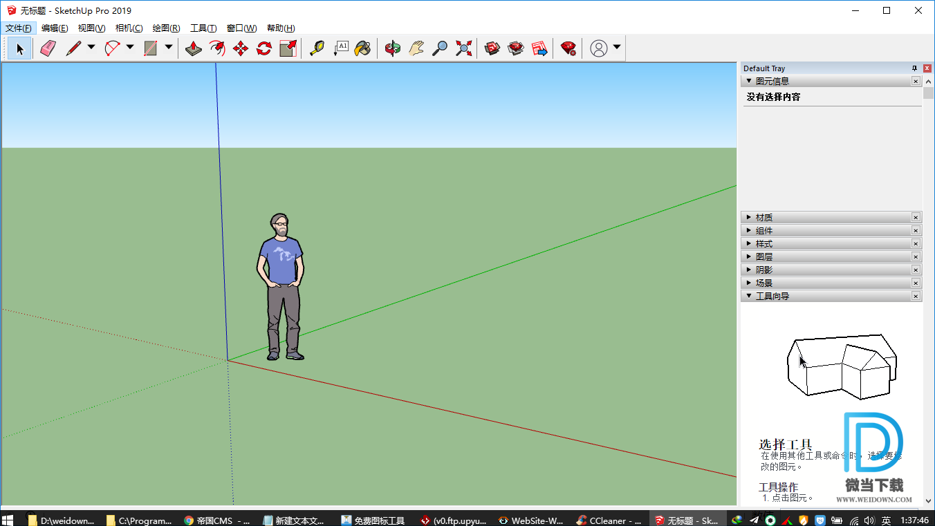Expand the 阴影 panel
935x526 pixels.
[749, 270]
